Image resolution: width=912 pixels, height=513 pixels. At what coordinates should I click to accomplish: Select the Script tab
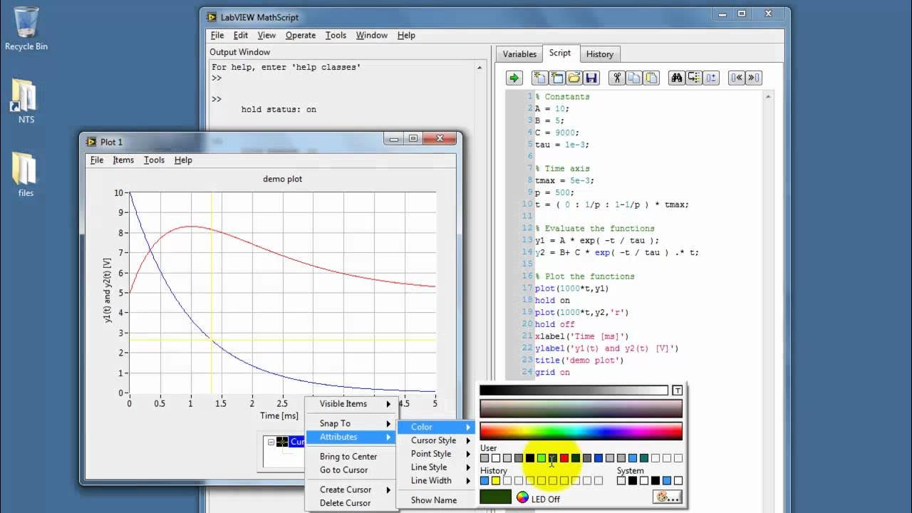click(x=560, y=53)
